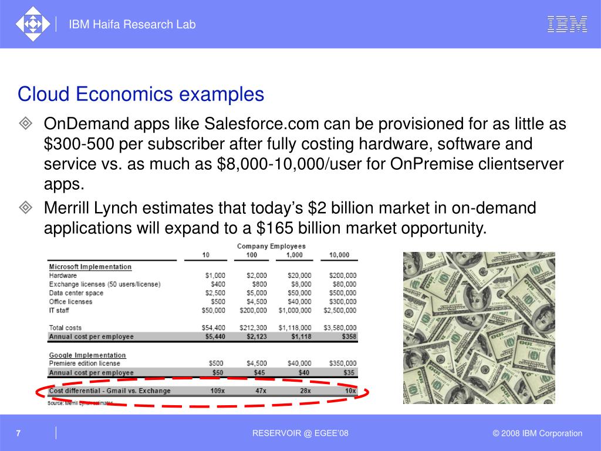Click the '10,000' column header
Image resolution: width=601 pixels, height=451 pixels.
click(339, 255)
